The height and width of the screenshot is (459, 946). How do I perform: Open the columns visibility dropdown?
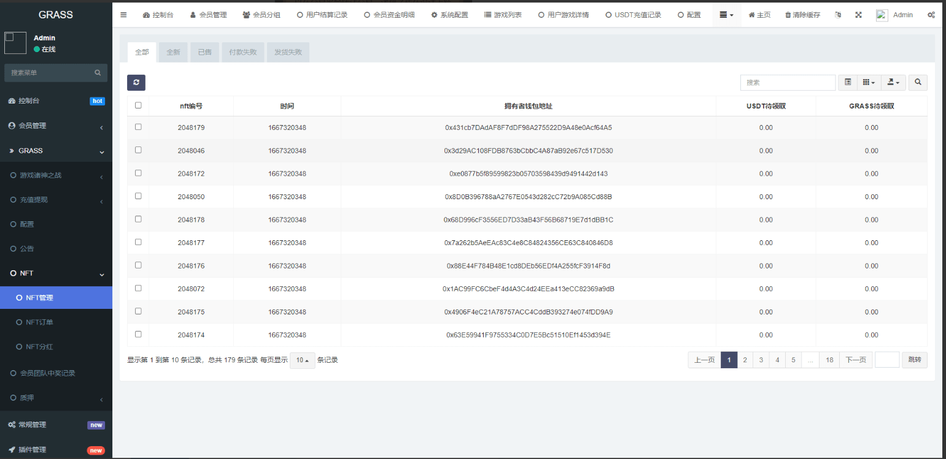pyautogui.click(x=869, y=82)
